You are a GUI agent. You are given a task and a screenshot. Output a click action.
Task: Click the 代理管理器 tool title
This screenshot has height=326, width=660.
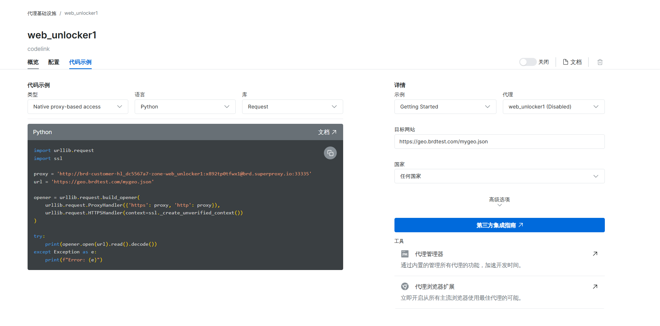coord(429,254)
